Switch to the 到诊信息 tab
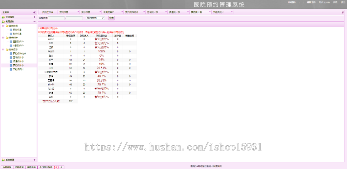The image size is (347, 169). point(86,12)
